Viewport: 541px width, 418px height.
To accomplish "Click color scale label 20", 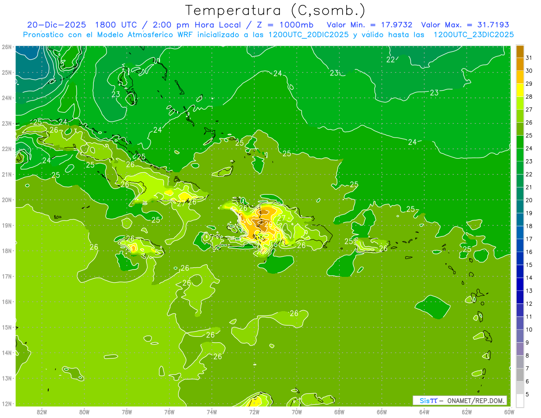I will [x=529, y=200].
